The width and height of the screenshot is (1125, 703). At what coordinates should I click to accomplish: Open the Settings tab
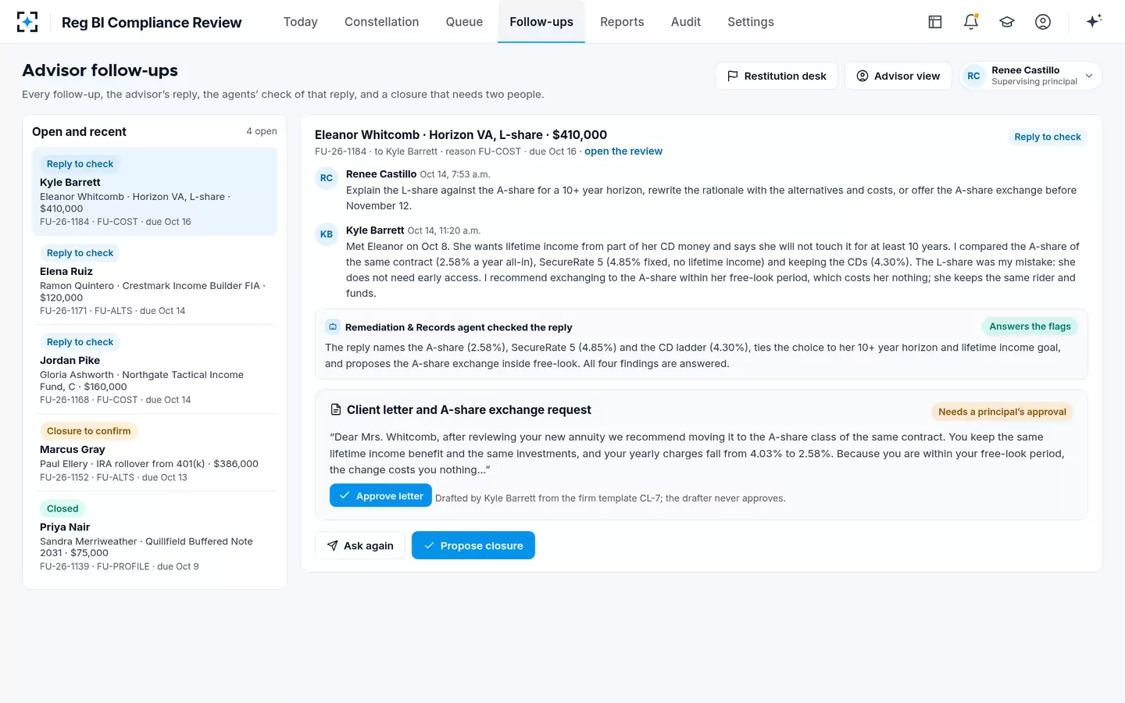pyautogui.click(x=751, y=22)
